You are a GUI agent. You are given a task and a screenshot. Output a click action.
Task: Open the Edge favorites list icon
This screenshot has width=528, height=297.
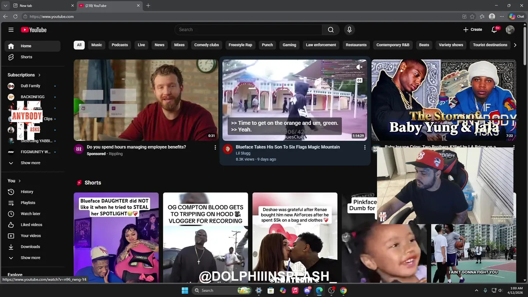pyautogui.click(x=482, y=16)
